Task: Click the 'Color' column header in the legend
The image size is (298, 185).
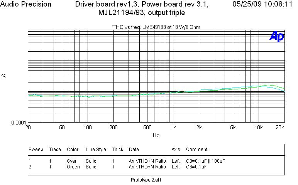Action: pos(73,150)
